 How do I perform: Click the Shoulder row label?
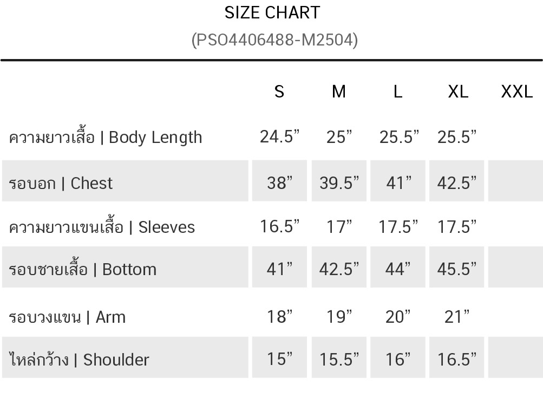[x=79, y=360]
